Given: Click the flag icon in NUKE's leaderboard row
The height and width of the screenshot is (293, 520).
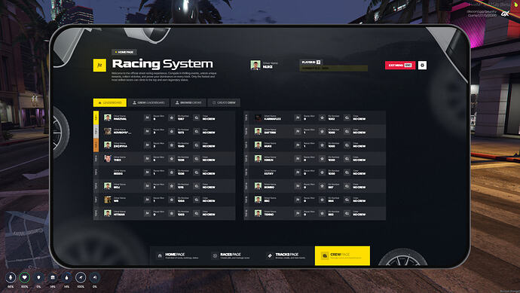Looking at the screenshot, I should [298, 145].
